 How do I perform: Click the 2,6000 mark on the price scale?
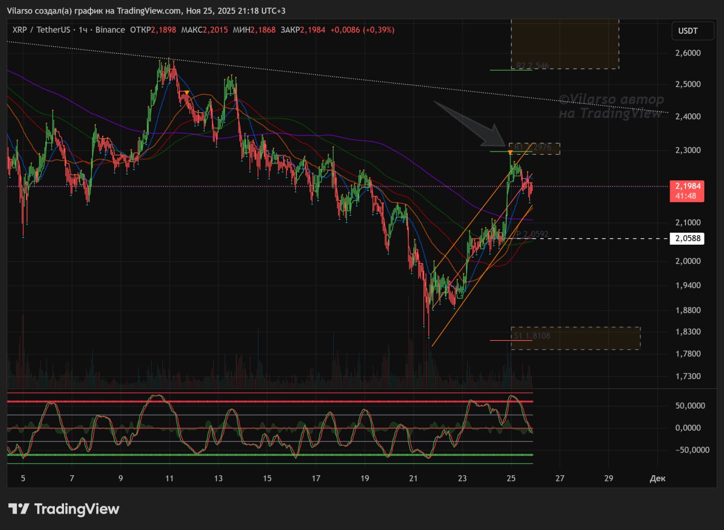[x=688, y=53]
